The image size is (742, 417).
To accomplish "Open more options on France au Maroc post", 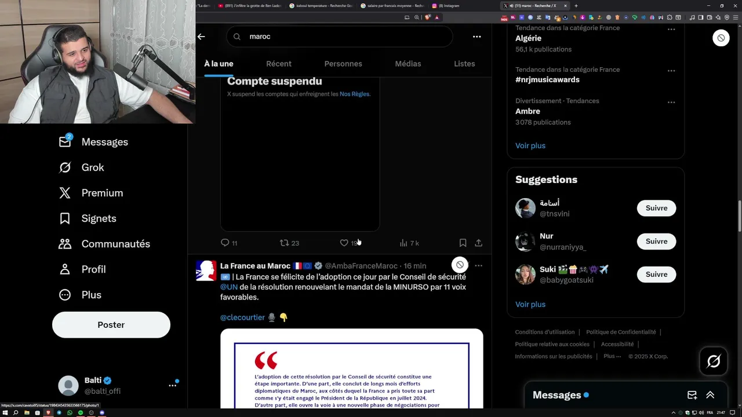I will coord(478,266).
